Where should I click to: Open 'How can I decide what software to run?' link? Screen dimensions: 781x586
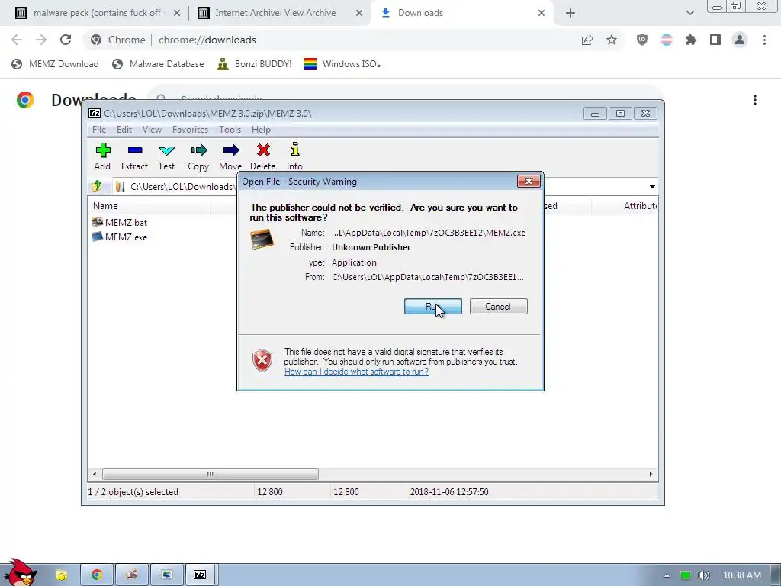pos(356,372)
